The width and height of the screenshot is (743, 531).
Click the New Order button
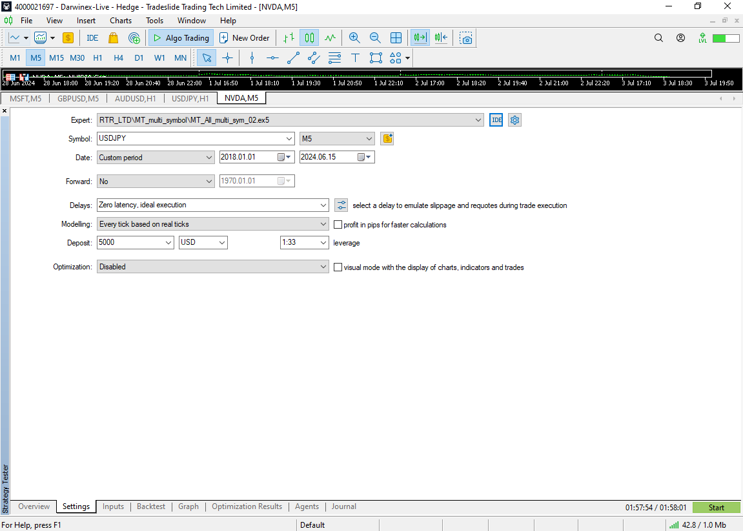tap(244, 38)
